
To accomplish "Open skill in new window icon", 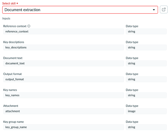I will [164, 10].
